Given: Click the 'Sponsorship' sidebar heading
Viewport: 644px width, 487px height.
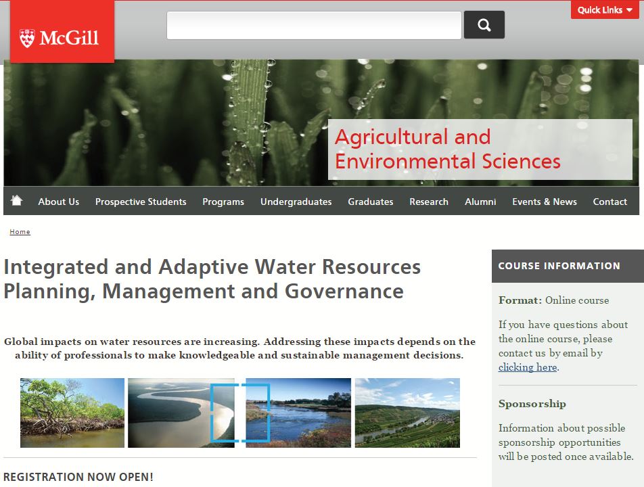Looking at the screenshot, I should [532, 404].
